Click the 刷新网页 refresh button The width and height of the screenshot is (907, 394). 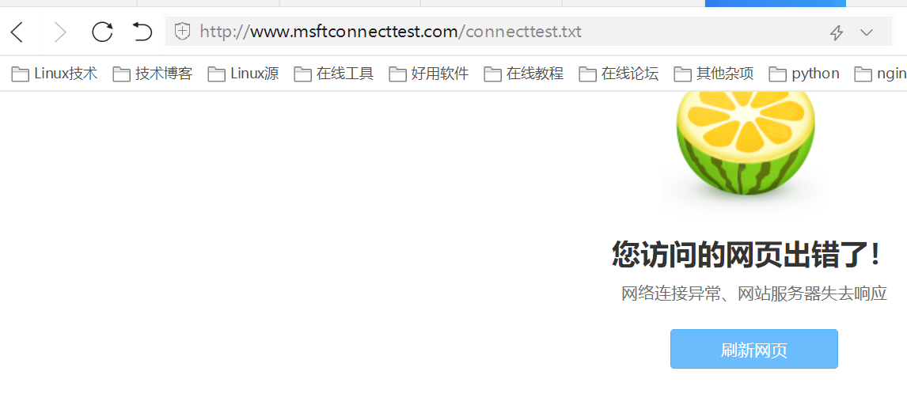pos(753,349)
